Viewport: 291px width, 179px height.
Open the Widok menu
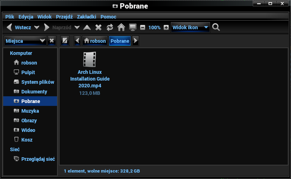(44, 17)
